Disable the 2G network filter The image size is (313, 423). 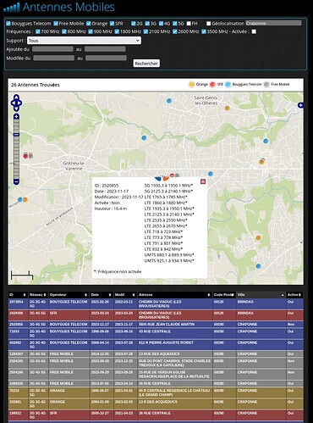[134, 23]
